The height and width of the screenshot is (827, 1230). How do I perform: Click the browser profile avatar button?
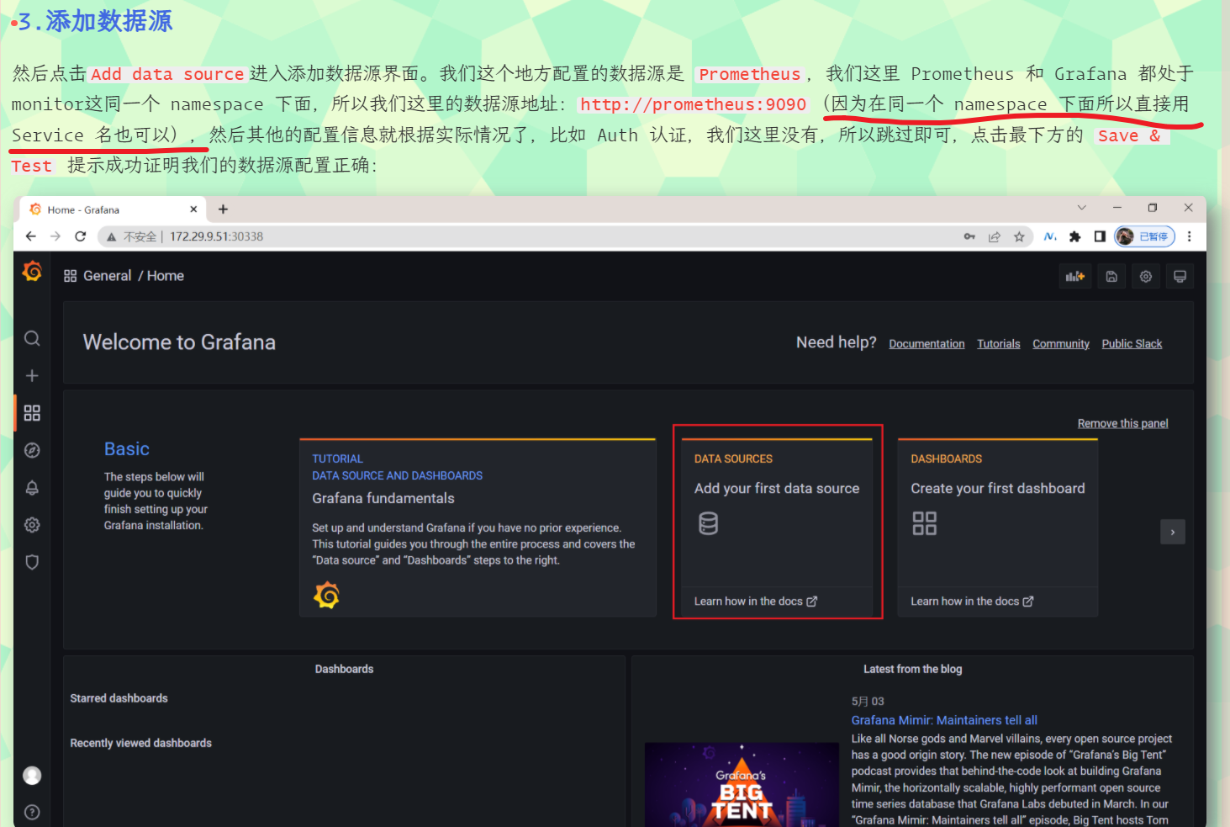[x=1144, y=237]
